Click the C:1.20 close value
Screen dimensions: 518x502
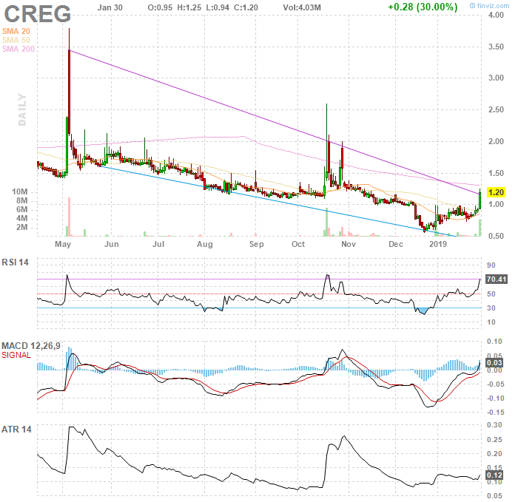pos(246,7)
